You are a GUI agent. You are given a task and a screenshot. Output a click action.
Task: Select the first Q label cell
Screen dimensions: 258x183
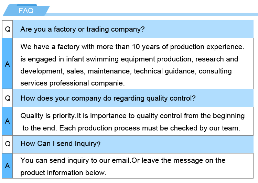tap(7, 29)
